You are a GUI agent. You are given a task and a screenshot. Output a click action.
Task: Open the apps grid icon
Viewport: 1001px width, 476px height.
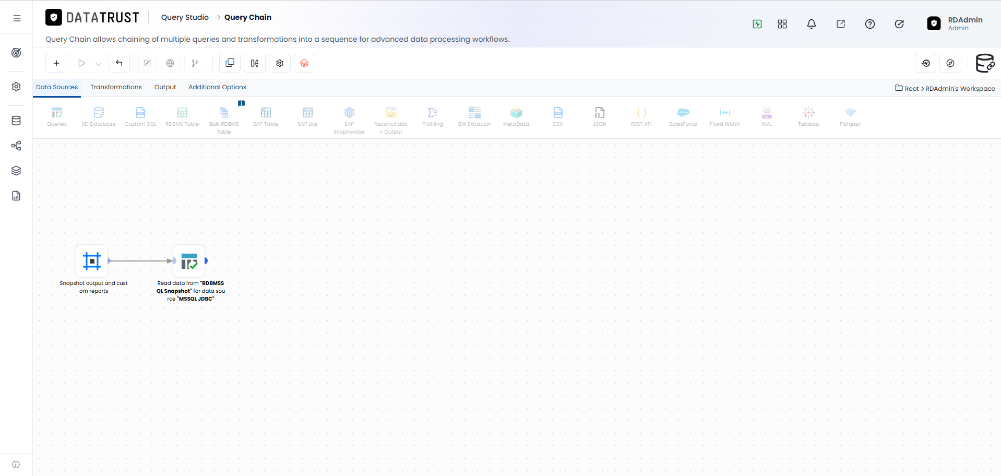tap(782, 24)
